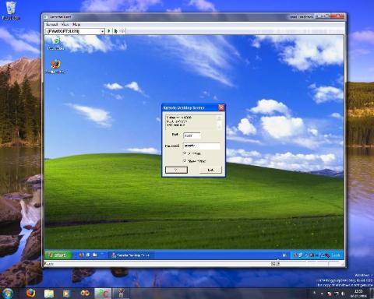
Task: Show hidden tray icons arrow
Action: [322, 294]
